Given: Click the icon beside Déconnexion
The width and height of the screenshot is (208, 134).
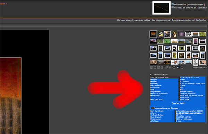Looking at the screenshot, I should (172, 4).
